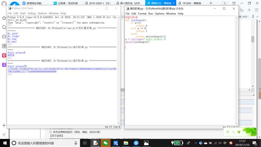Open the blue browser icon on taskbar

tap(136, 143)
